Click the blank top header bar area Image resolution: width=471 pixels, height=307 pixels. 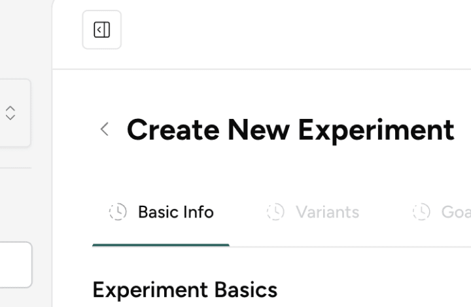294,33
